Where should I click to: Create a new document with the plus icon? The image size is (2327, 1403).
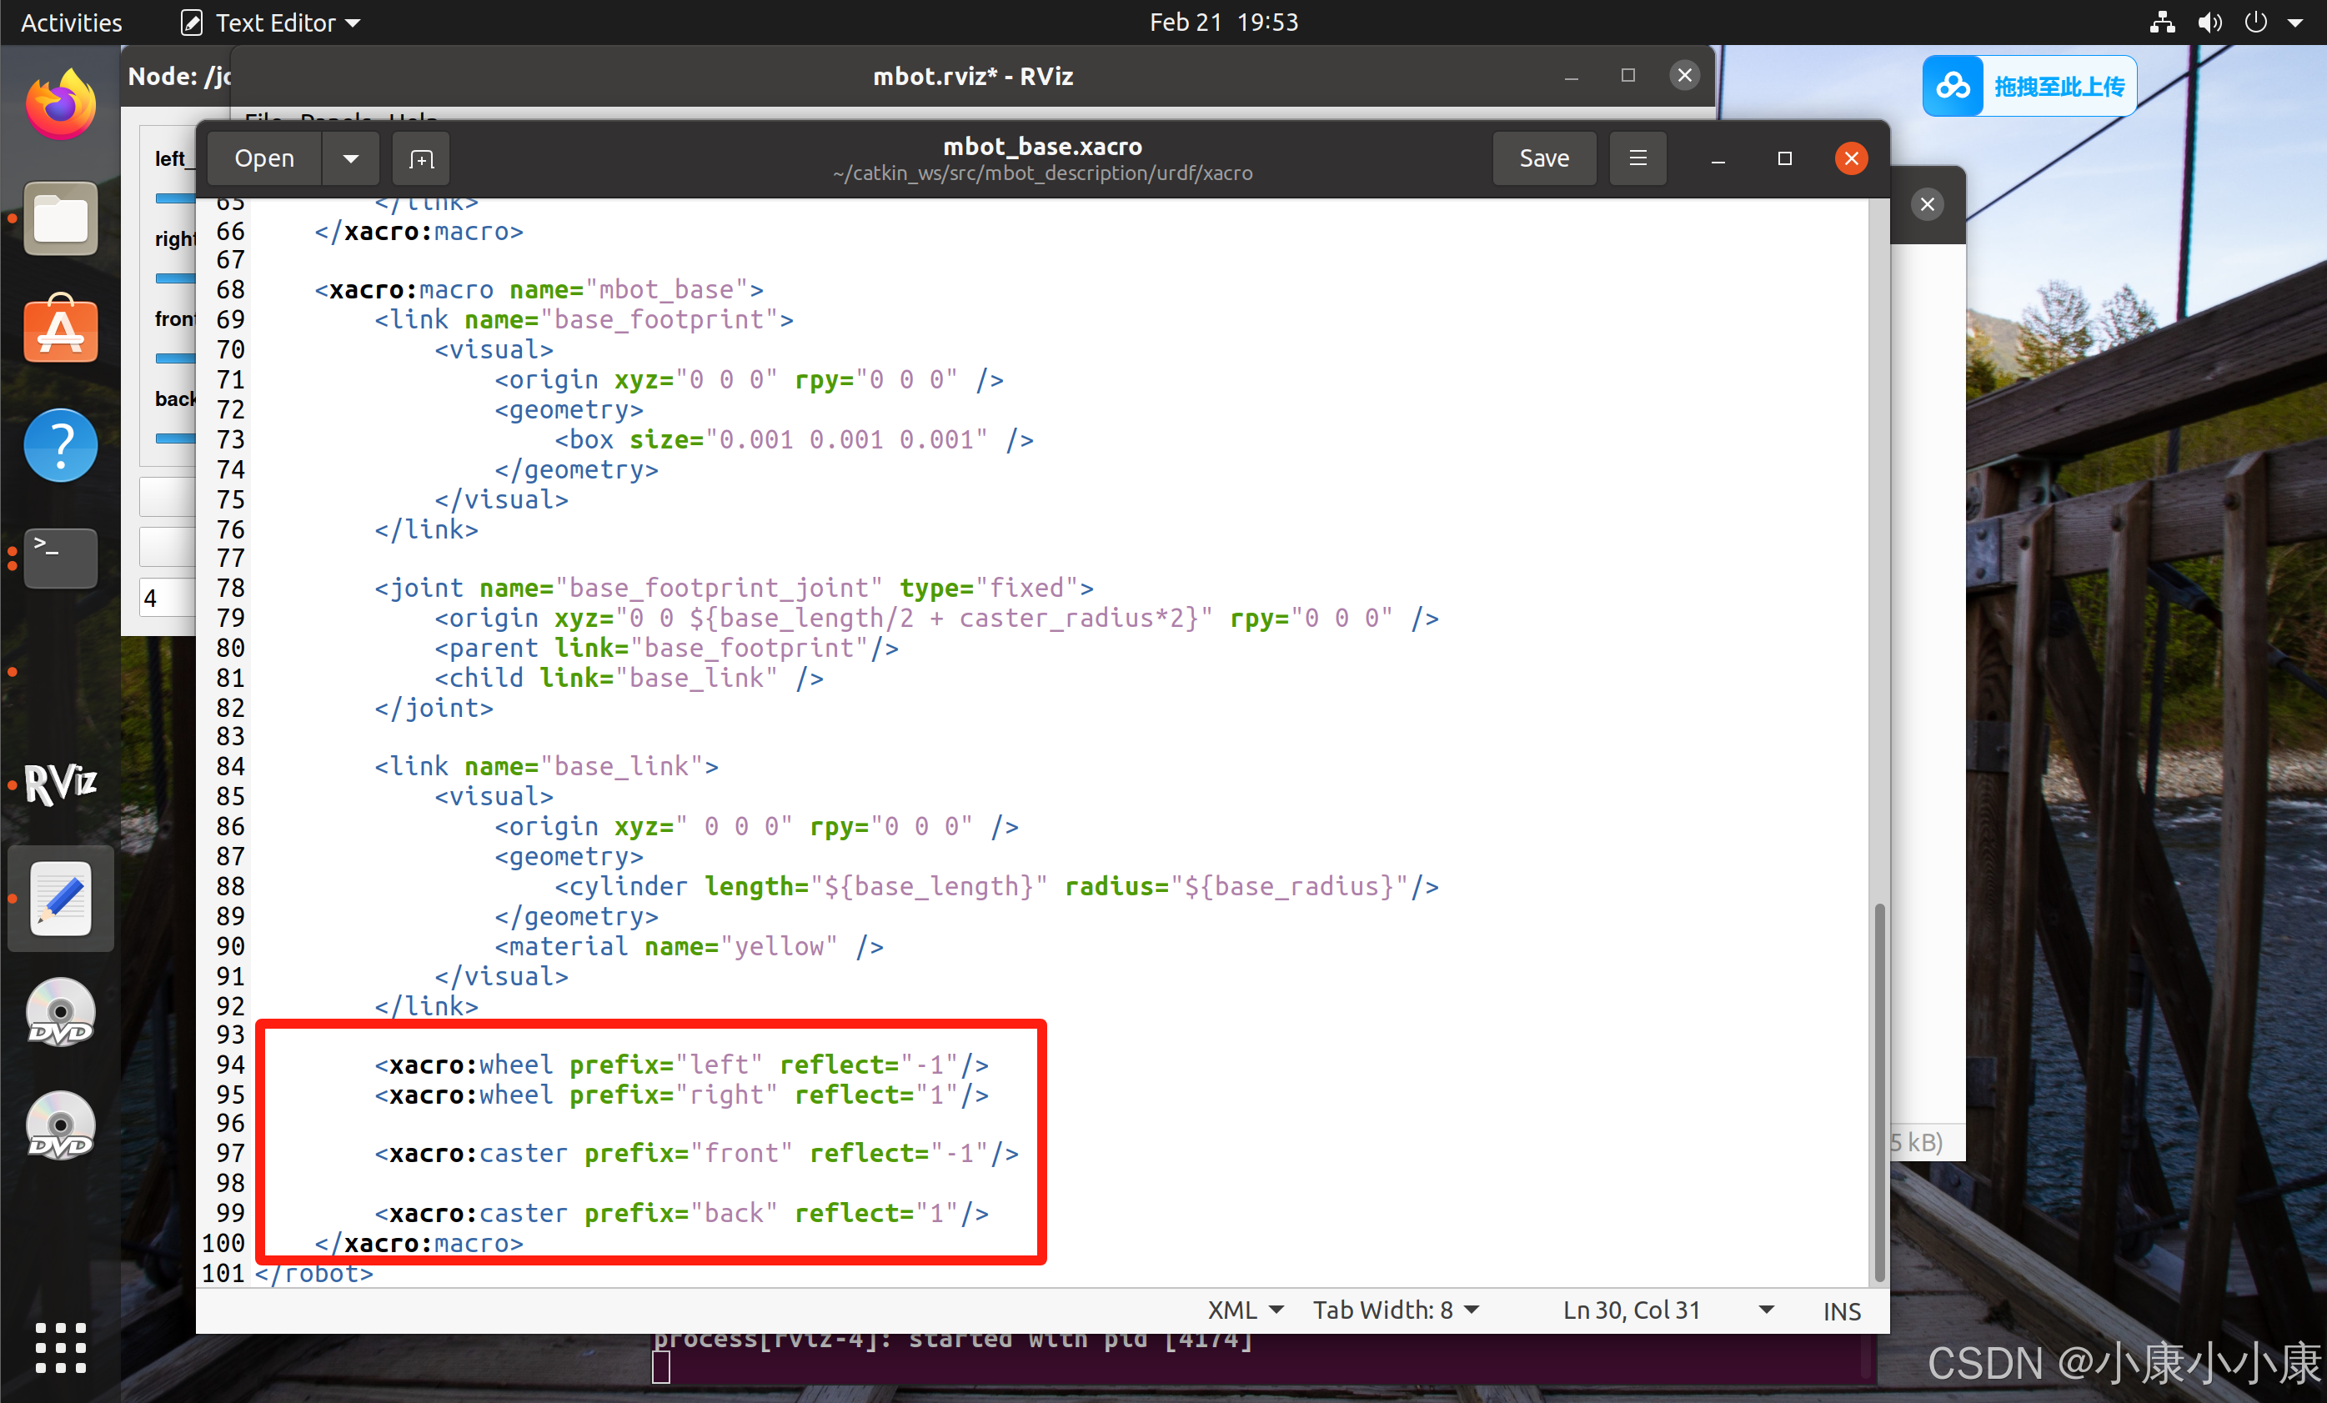[419, 158]
